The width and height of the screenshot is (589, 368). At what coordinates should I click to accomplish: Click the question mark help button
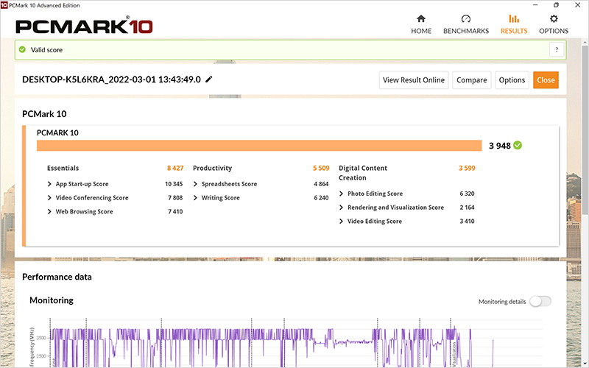(556, 49)
